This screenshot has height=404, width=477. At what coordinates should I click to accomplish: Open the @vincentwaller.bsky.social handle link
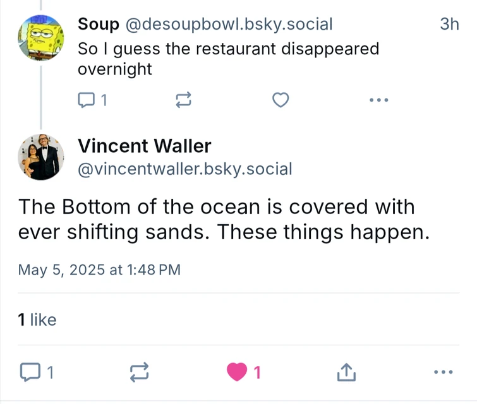[184, 169]
